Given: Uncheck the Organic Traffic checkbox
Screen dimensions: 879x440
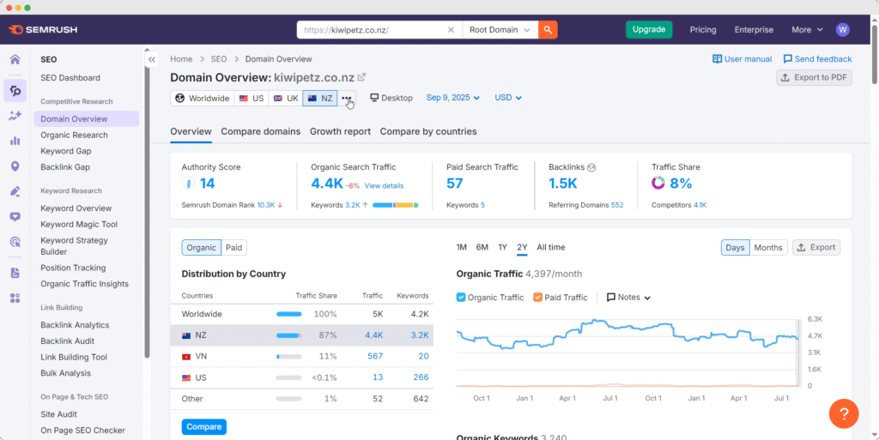Looking at the screenshot, I should pyautogui.click(x=462, y=298).
